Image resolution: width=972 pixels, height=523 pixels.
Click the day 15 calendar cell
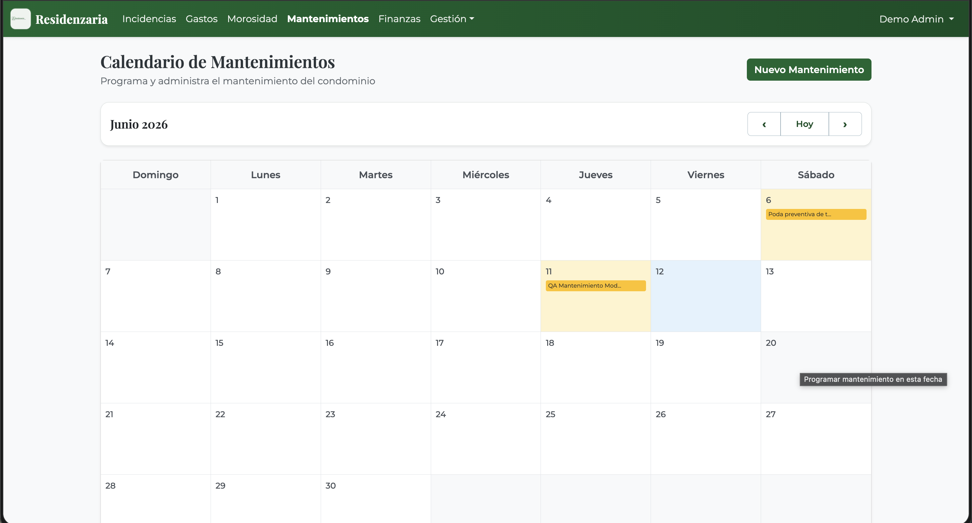pos(265,368)
